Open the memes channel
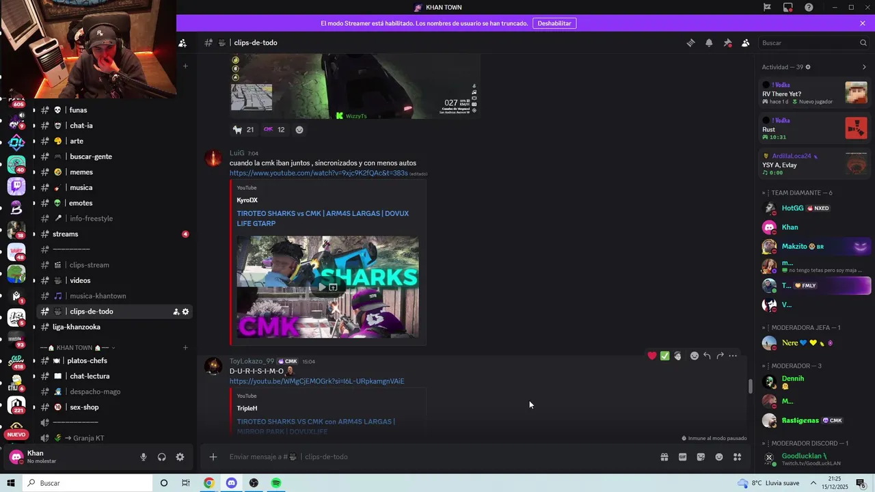 (114, 172)
